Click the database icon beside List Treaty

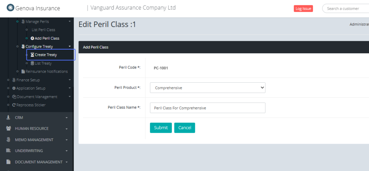coord(32,63)
